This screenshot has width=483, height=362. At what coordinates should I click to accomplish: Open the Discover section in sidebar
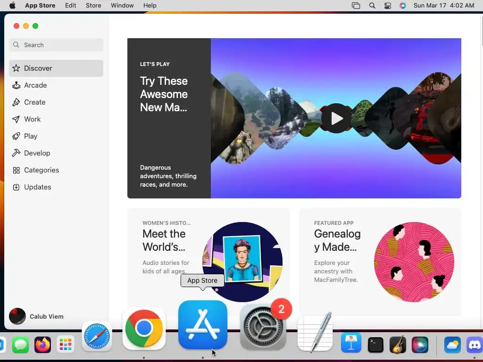pos(56,68)
